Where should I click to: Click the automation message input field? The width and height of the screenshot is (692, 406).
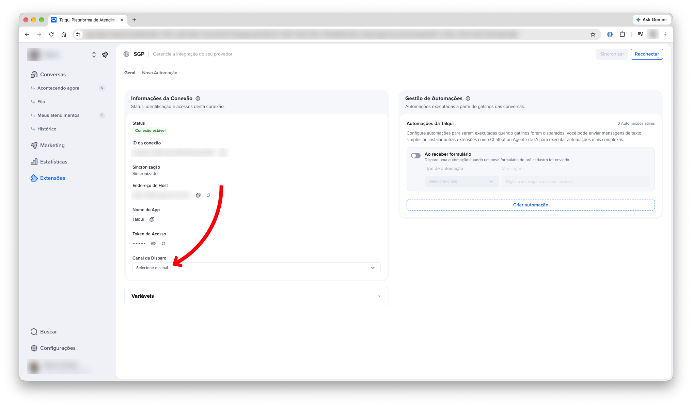click(576, 182)
